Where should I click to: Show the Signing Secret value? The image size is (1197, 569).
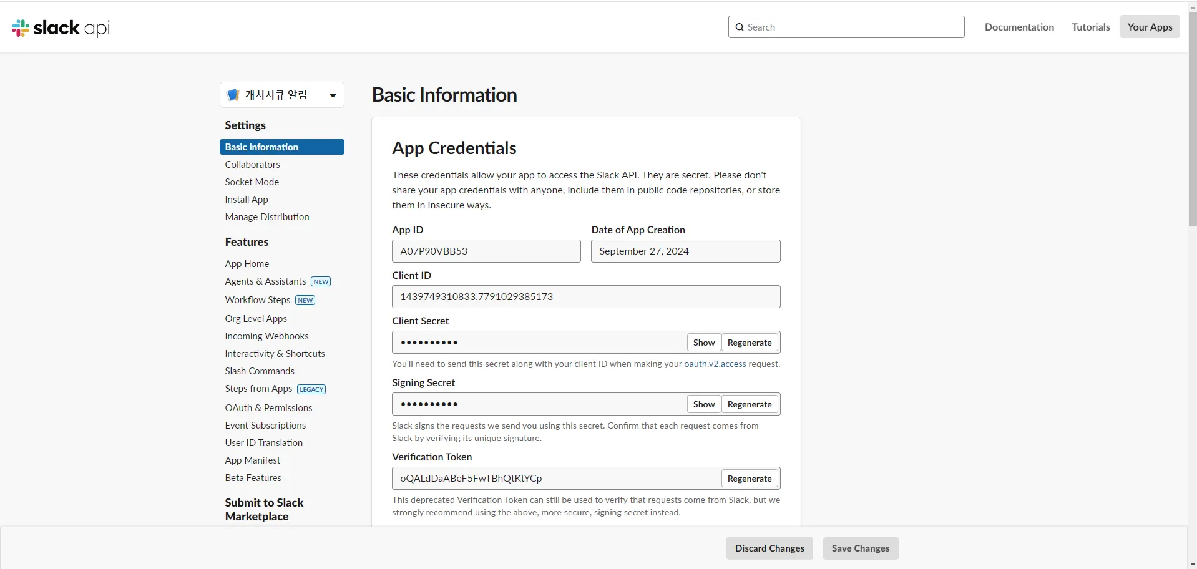[x=703, y=404]
